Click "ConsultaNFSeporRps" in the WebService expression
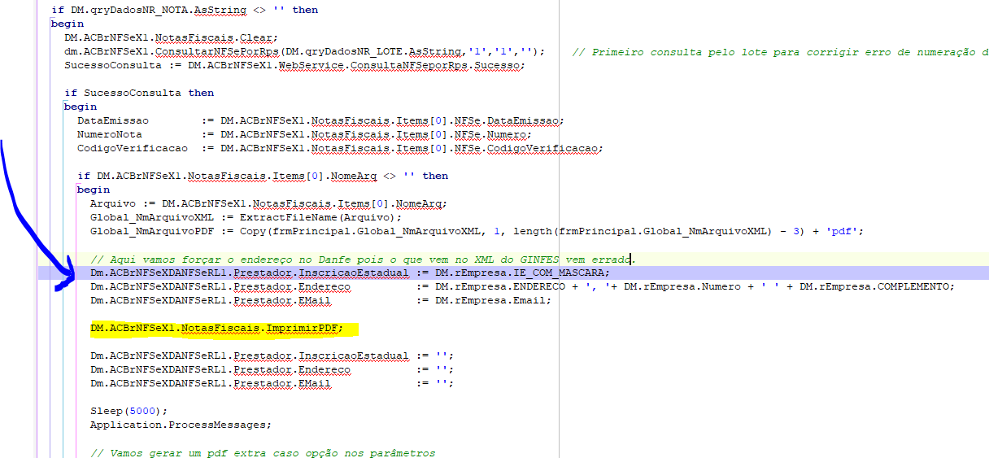Image resolution: width=989 pixels, height=458 pixels. [x=411, y=65]
